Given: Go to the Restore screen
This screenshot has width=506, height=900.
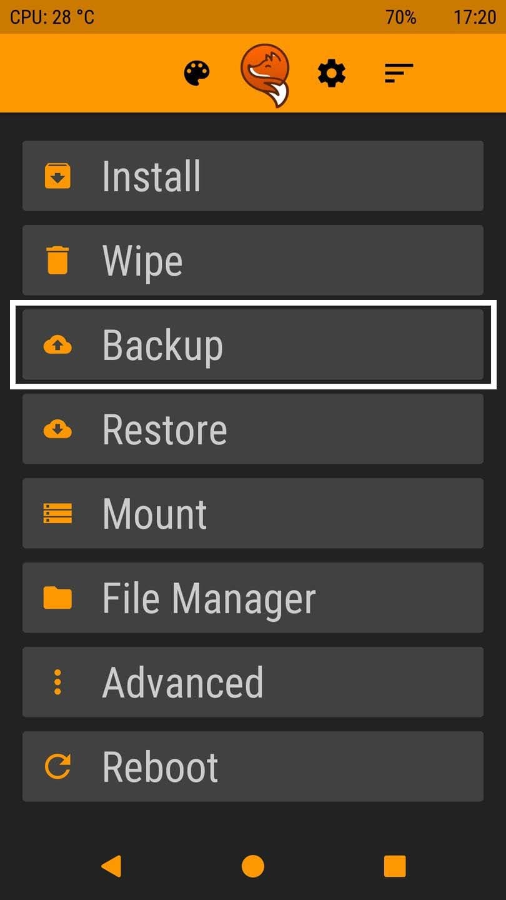Looking at the screenshot, I should (x=253, y=429).
